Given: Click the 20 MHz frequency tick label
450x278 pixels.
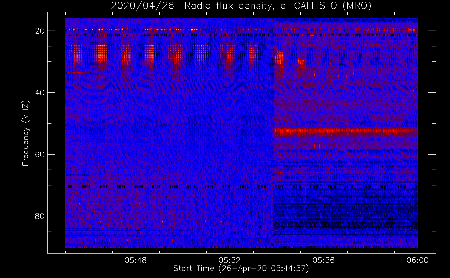Looking at the screenshot, I should (x=40, y=31).
